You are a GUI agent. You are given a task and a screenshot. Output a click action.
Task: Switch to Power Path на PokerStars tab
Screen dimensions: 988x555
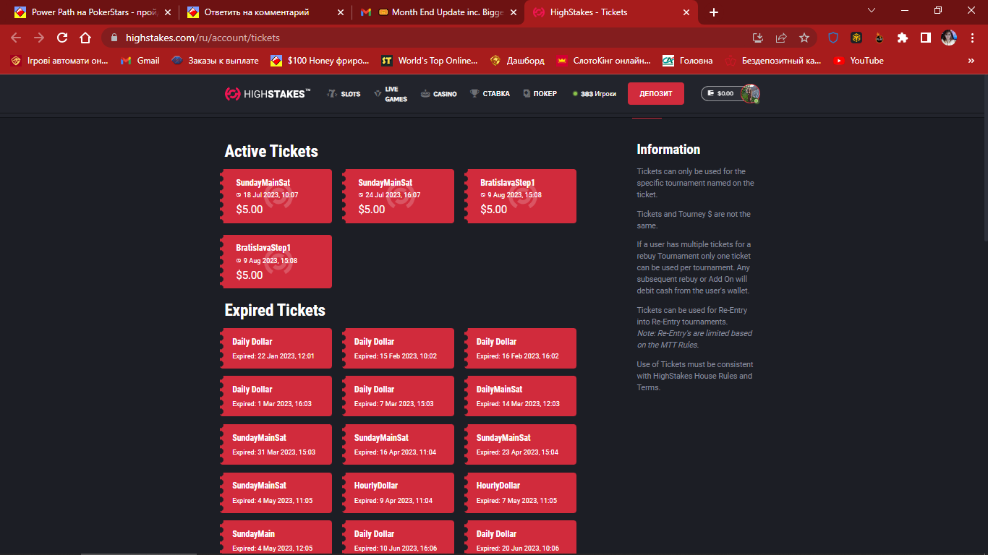(94, 12)
